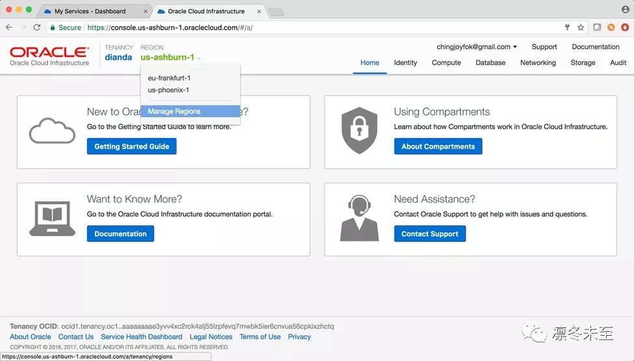Go to the Home nav tab
Viewport: 634px width, 361px height.
(x=369, y=62)
